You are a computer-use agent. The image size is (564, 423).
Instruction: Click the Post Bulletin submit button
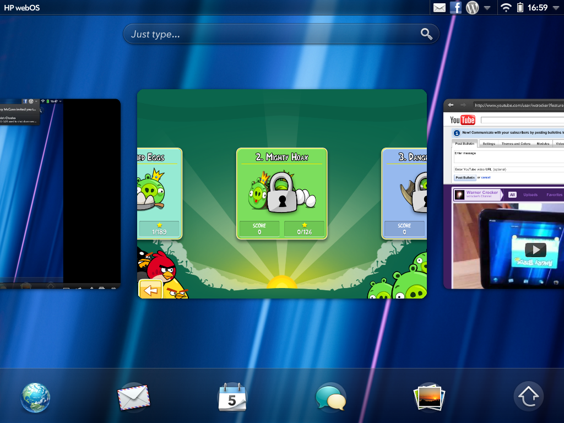coord(465,178)
